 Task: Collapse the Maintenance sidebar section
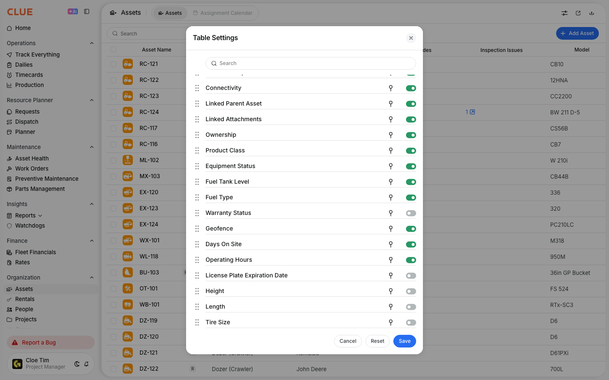click(92, 147)
